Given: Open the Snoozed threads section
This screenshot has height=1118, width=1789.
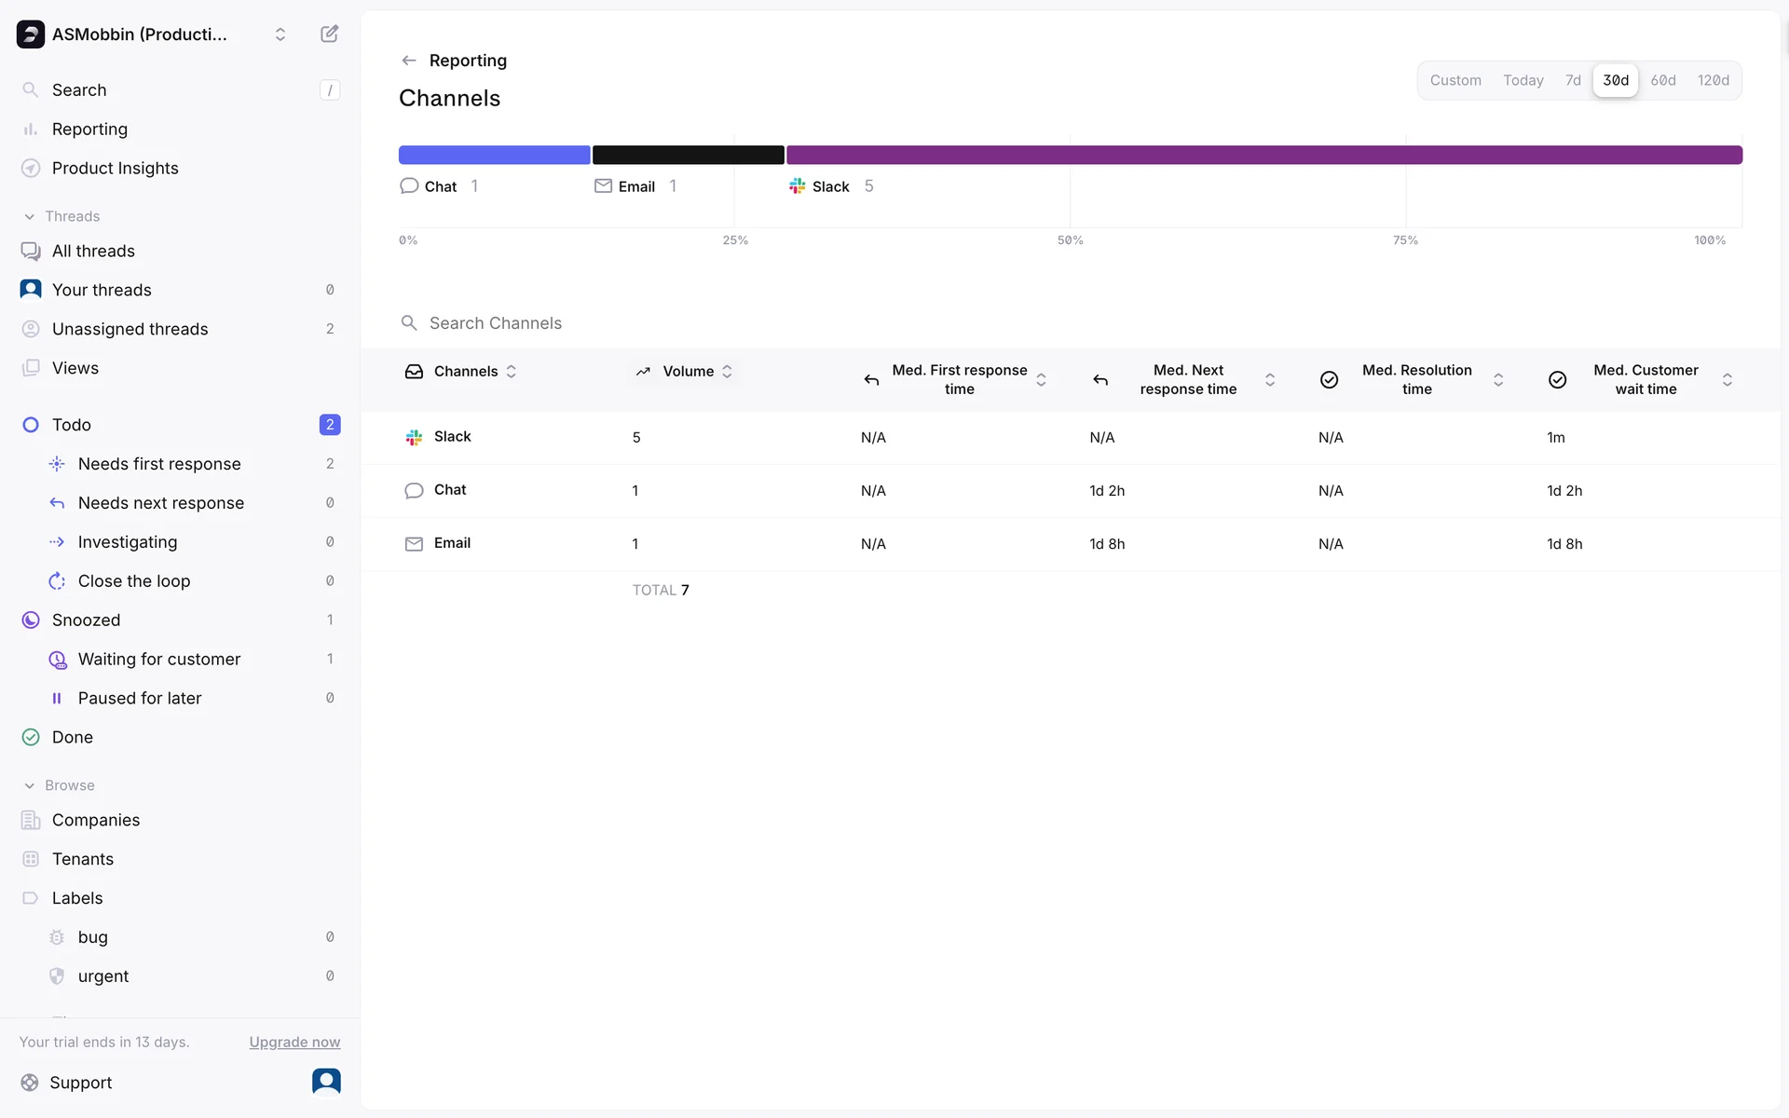Looking at the screenshot, I should (86, 620).
